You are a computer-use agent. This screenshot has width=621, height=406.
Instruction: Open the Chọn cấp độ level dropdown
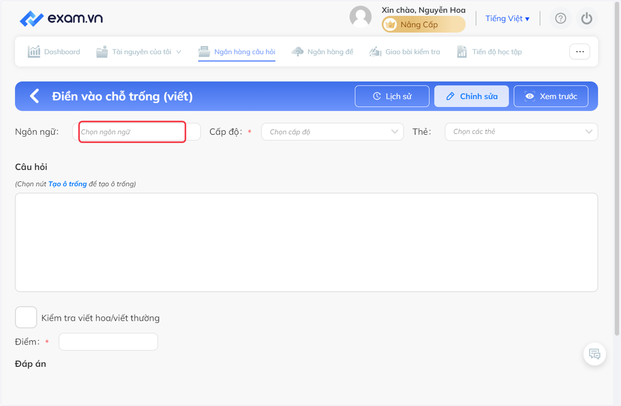point(333,132)
